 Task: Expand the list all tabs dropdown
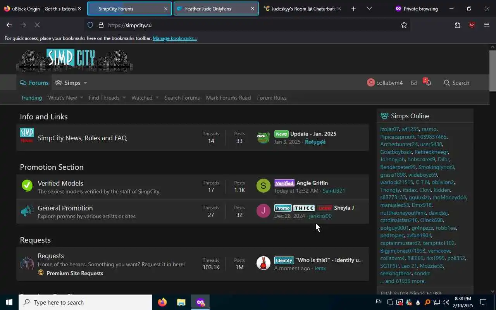point(369,9)
